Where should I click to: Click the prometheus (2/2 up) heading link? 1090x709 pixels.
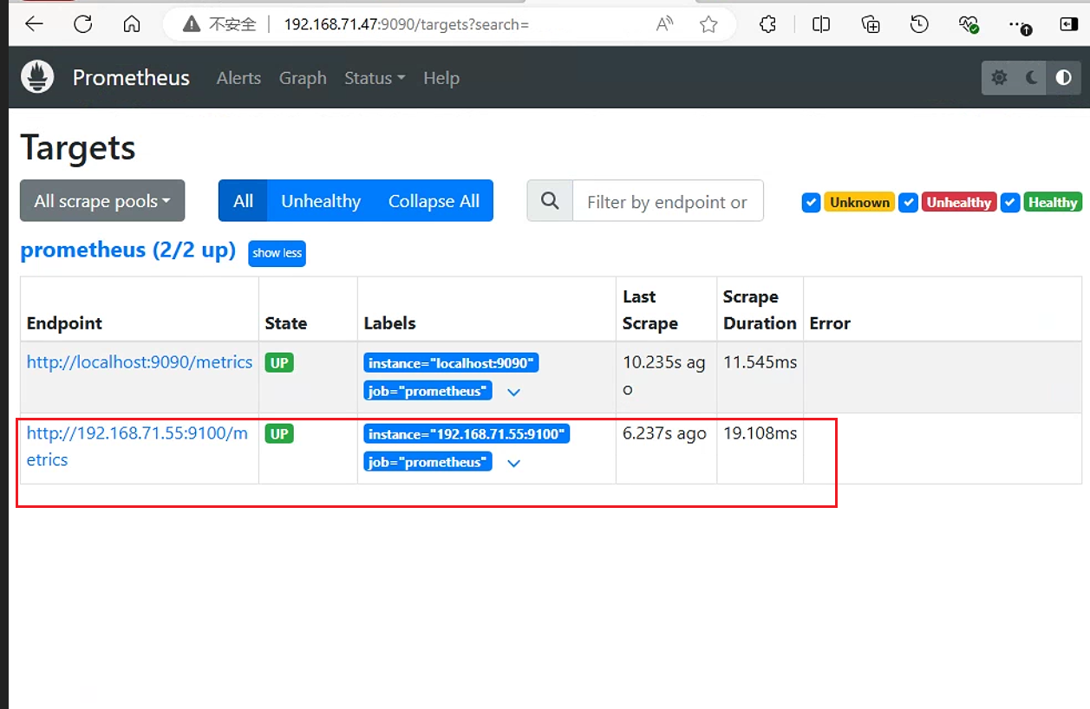[128, 250]
